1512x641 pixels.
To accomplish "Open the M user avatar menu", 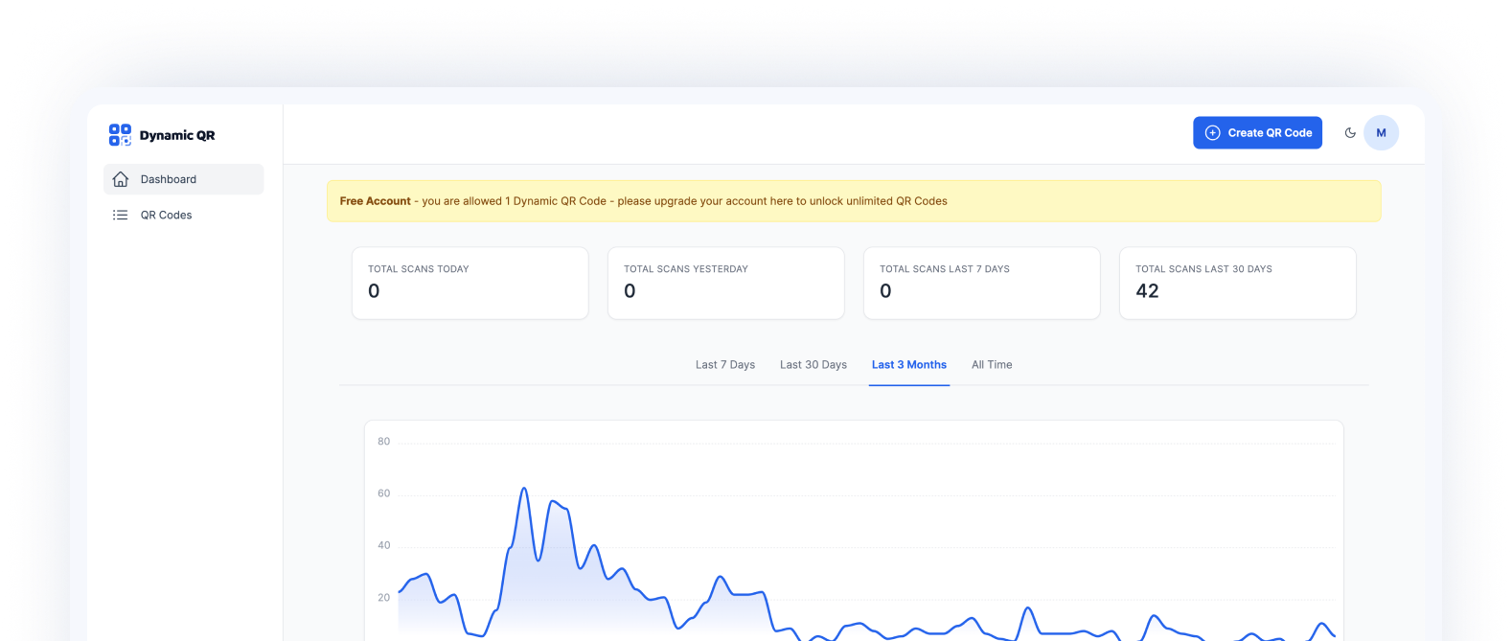I will tap(1381, 133).
